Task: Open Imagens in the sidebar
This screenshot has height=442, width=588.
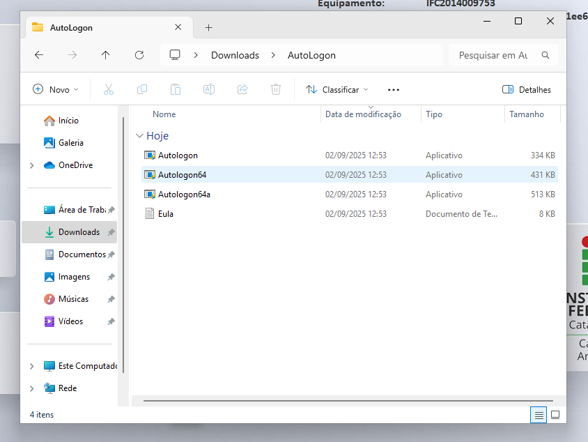Action: (x=70, y=277)
